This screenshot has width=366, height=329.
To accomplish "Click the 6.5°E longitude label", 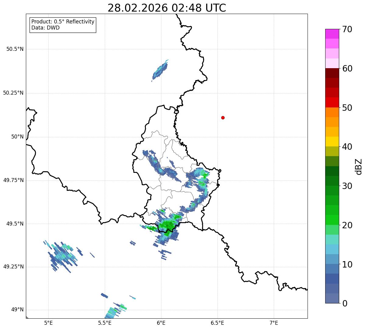I will pos(217,323).
